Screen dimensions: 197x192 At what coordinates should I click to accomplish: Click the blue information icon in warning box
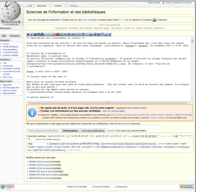(x=32, y=113)
